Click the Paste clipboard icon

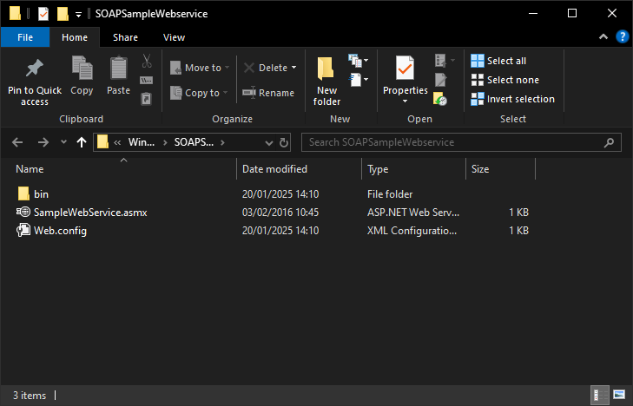click(x=119, y=68)
